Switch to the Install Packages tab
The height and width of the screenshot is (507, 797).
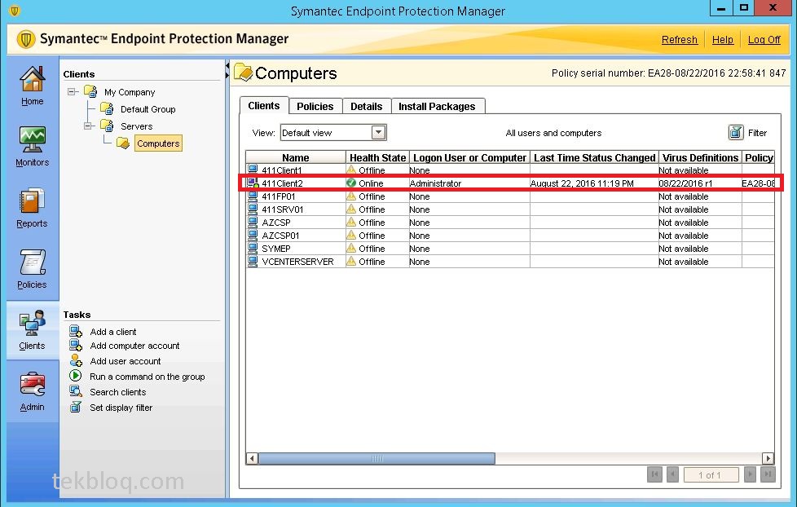tap(437, 106)
